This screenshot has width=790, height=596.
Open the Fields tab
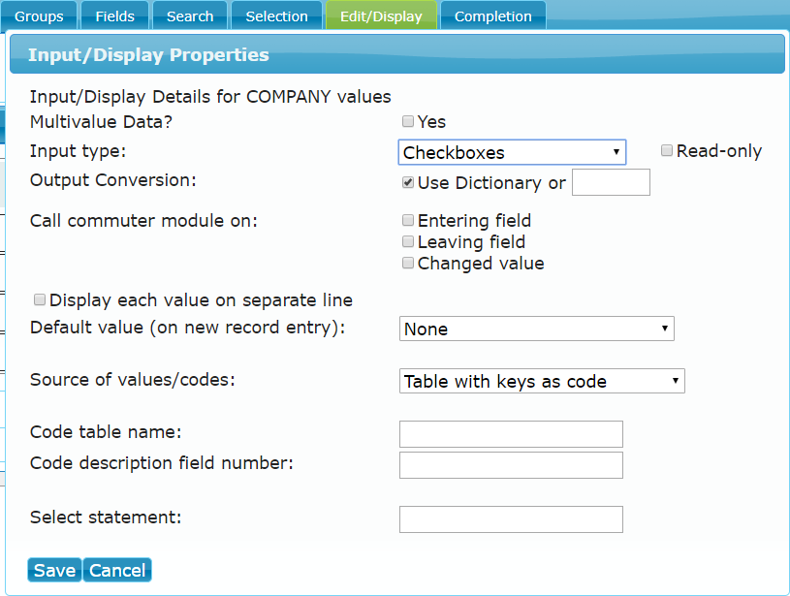115,16
